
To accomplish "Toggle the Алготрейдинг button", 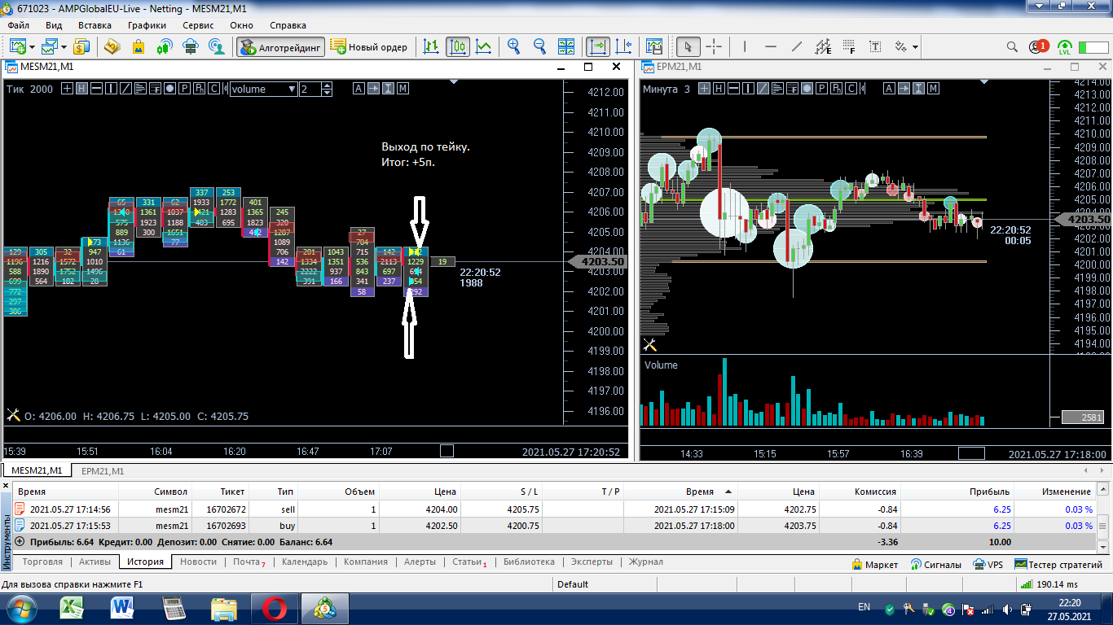I will (x=281, y=47).
